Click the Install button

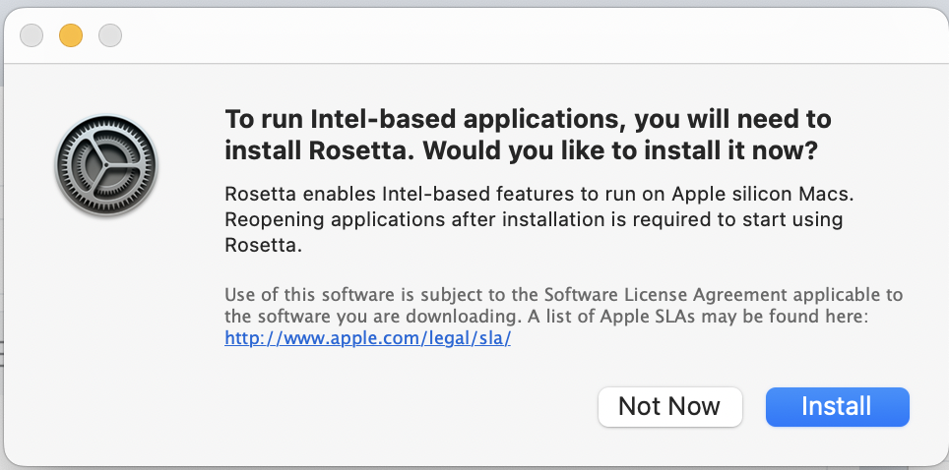[837, 406]
